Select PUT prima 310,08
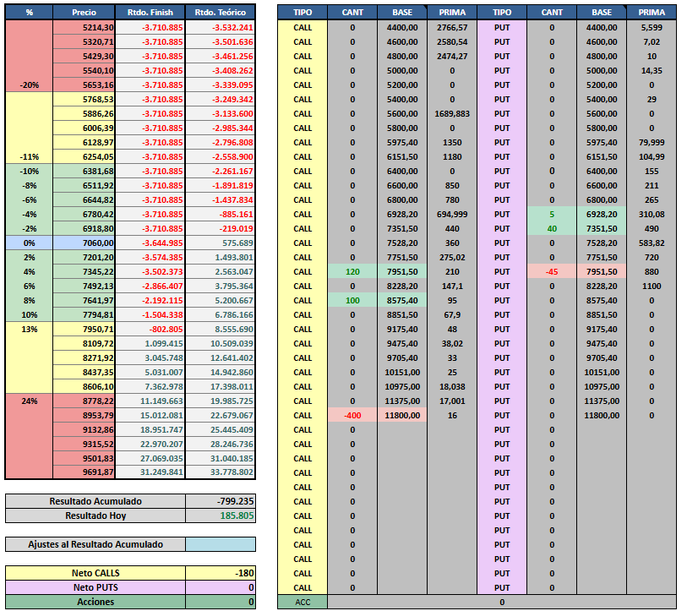The width and height of the screenshot is (687, 611). tap(652, 215)
